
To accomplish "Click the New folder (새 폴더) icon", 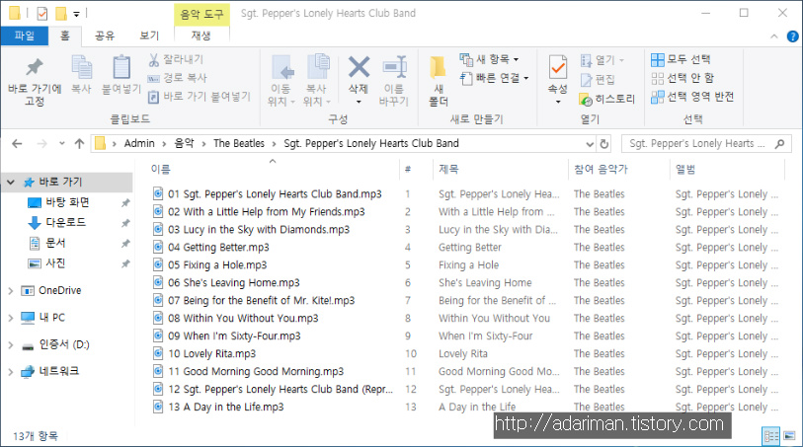I will (x=438, y=67).
